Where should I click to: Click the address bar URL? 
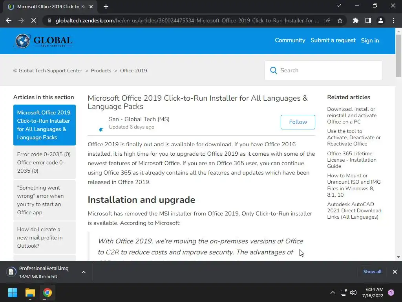[187, 20]
